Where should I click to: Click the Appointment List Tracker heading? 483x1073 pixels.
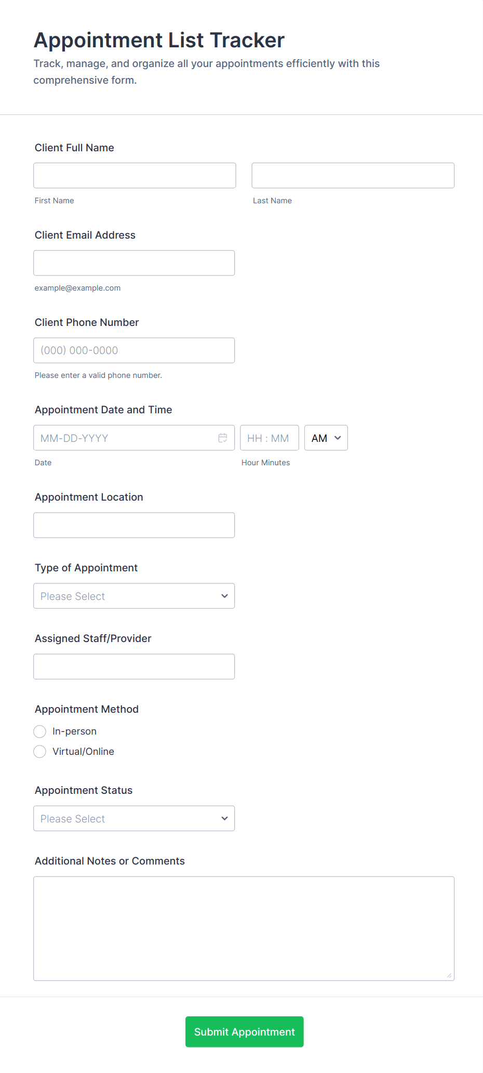159,40
